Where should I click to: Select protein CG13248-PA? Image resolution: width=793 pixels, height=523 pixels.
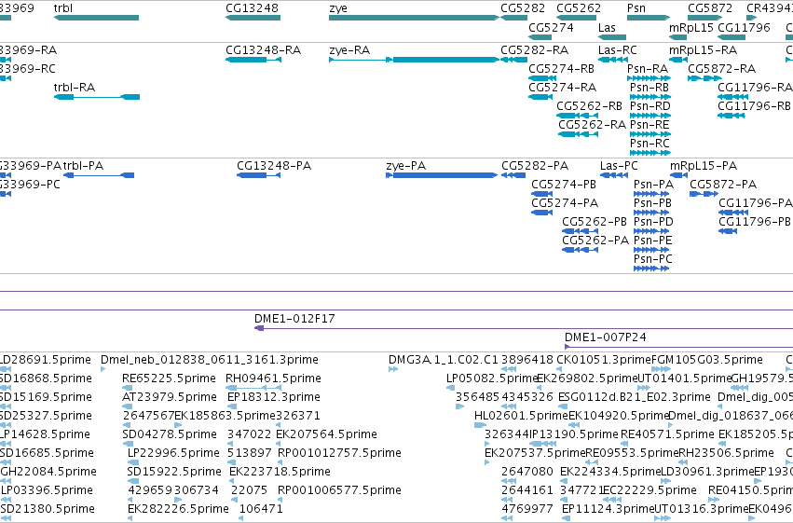tap(258, 175)
